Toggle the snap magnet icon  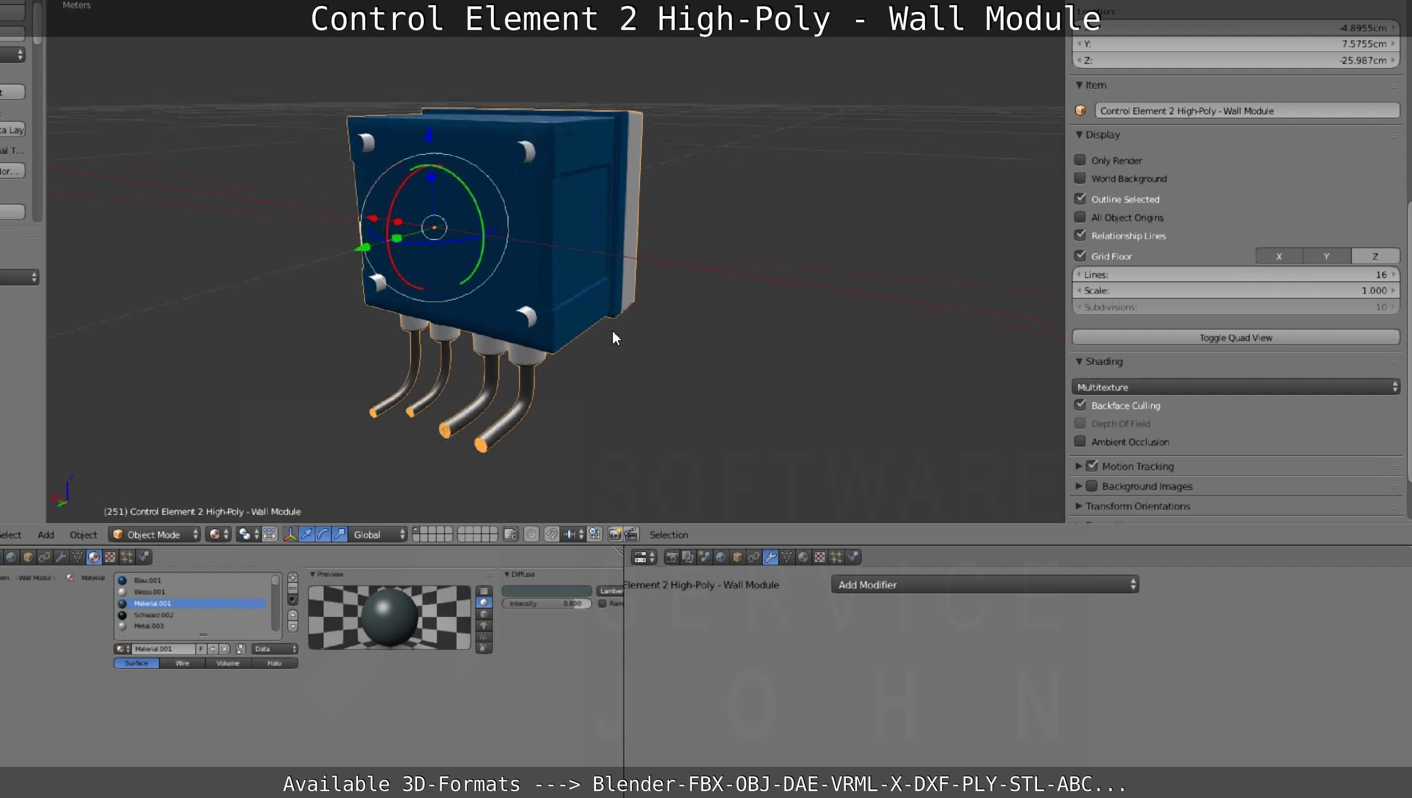click(551, 534)
